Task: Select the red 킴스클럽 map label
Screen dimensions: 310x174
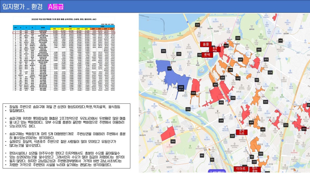Action: pyautogui.click(x=255, y=169)
